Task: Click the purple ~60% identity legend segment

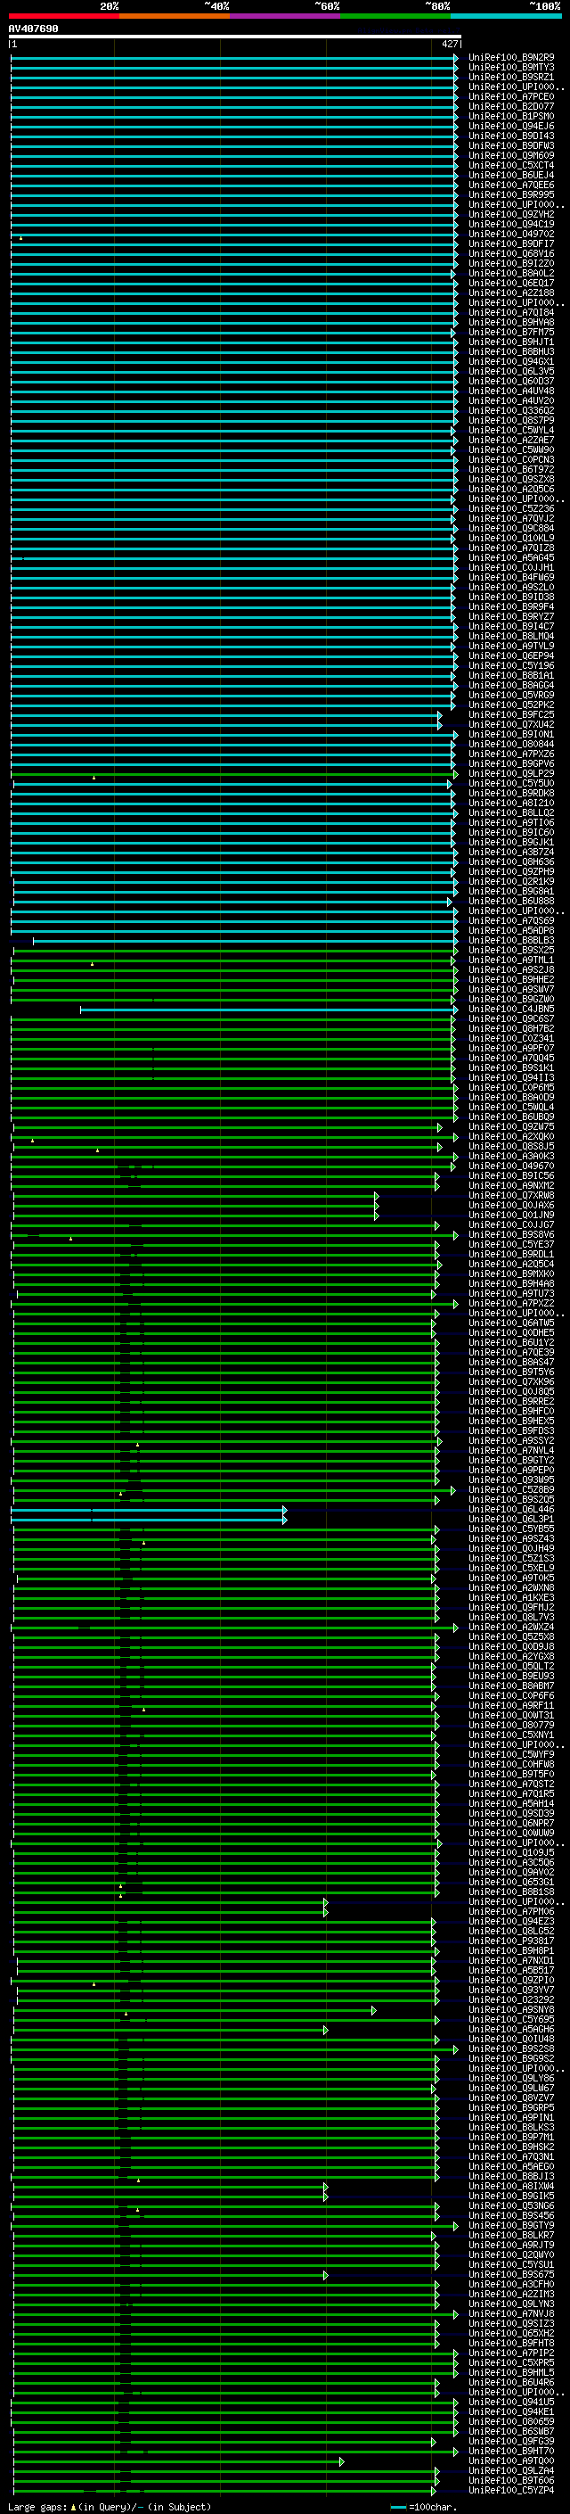Action: tap(284, 16)
